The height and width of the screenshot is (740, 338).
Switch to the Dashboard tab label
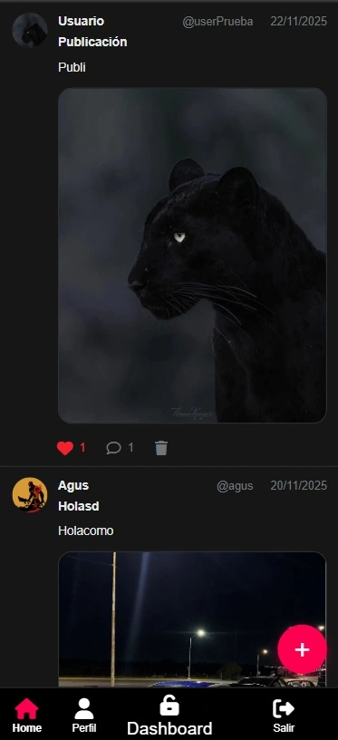pos(169,729)
